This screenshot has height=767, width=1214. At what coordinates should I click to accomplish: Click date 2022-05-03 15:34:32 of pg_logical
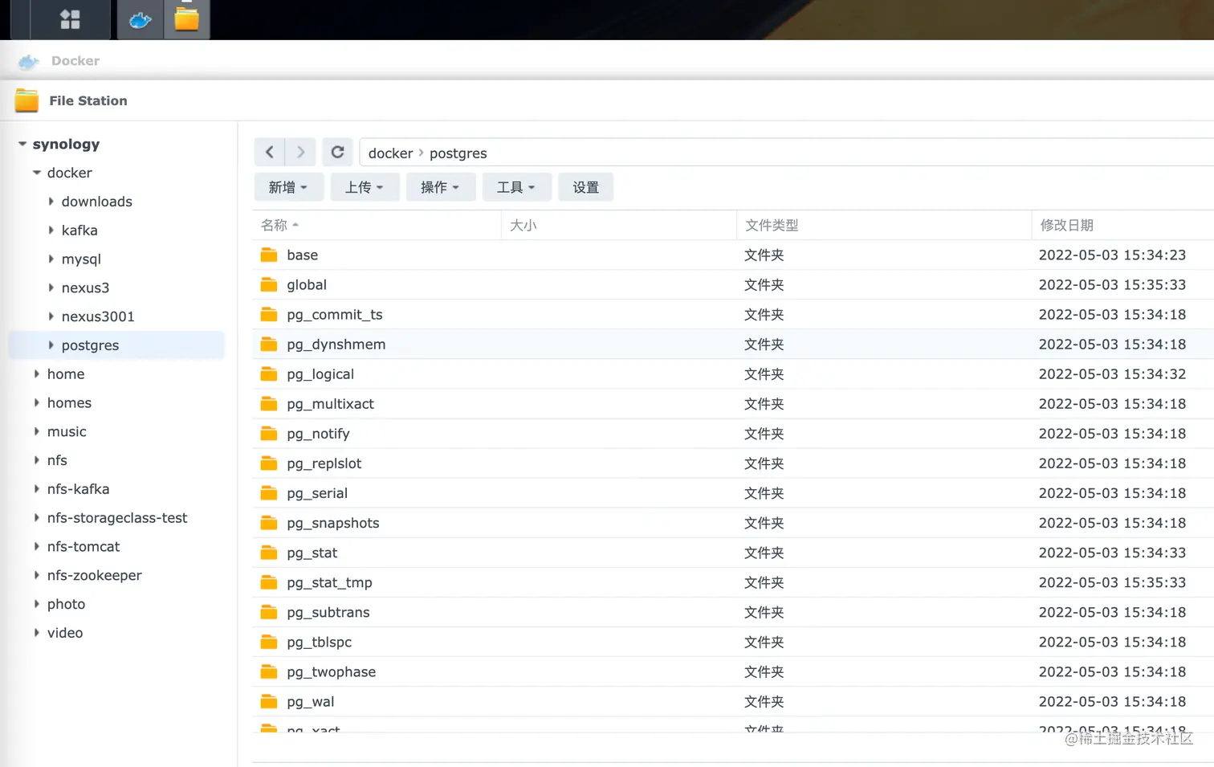pos(1112,374)
